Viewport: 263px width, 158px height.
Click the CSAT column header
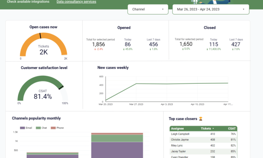tap(232, 128)
